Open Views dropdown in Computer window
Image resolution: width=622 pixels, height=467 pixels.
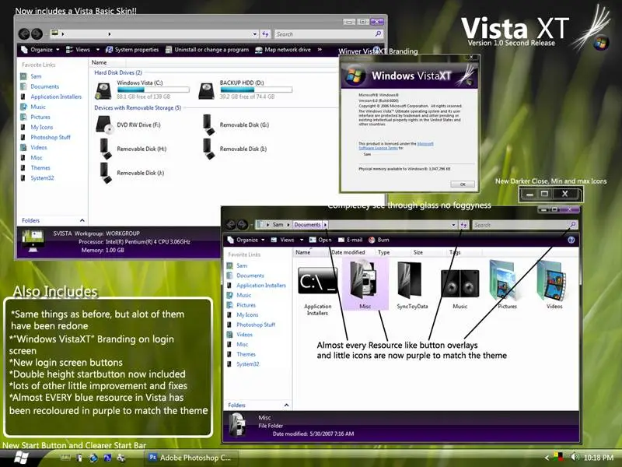[x=82, y=50]
